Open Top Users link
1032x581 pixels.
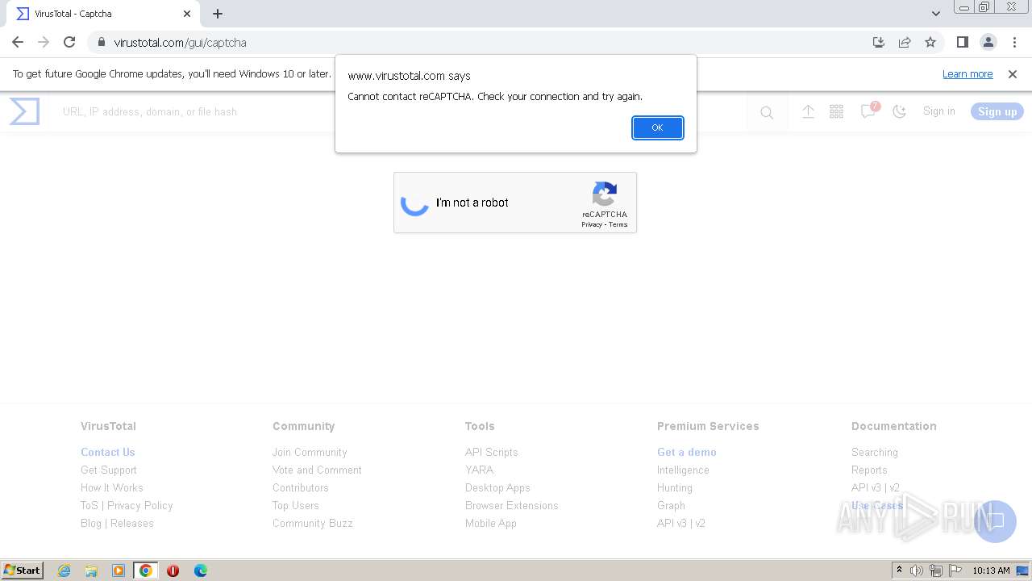pyautogui.click(x=296, y=506)
